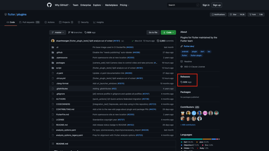Click the scale icon beside BSD-3-Clause License
Viewport: 269px width, 151px height.
(182, 67)
